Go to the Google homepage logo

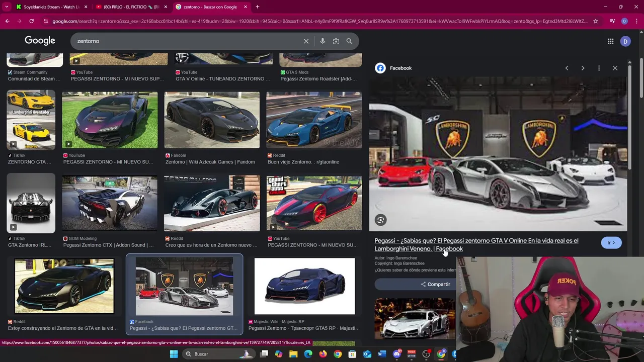(40, 41)
